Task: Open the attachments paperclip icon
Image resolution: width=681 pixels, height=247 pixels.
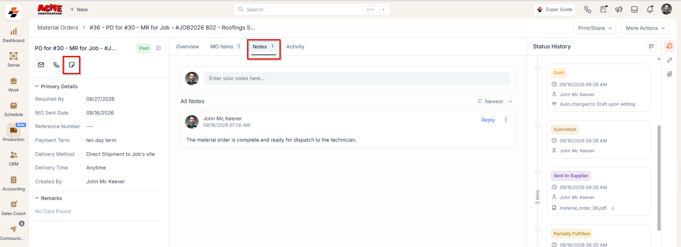Action: (670, 74)
